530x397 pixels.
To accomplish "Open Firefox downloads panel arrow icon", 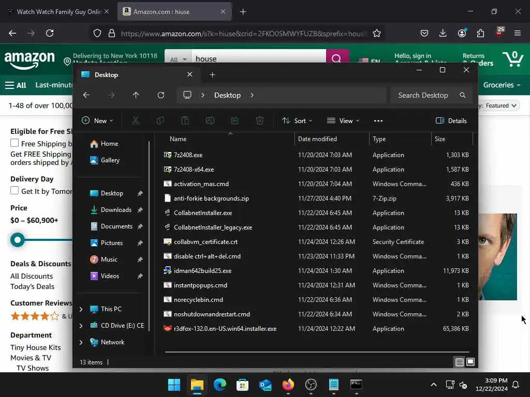I will tap(443, 33).
